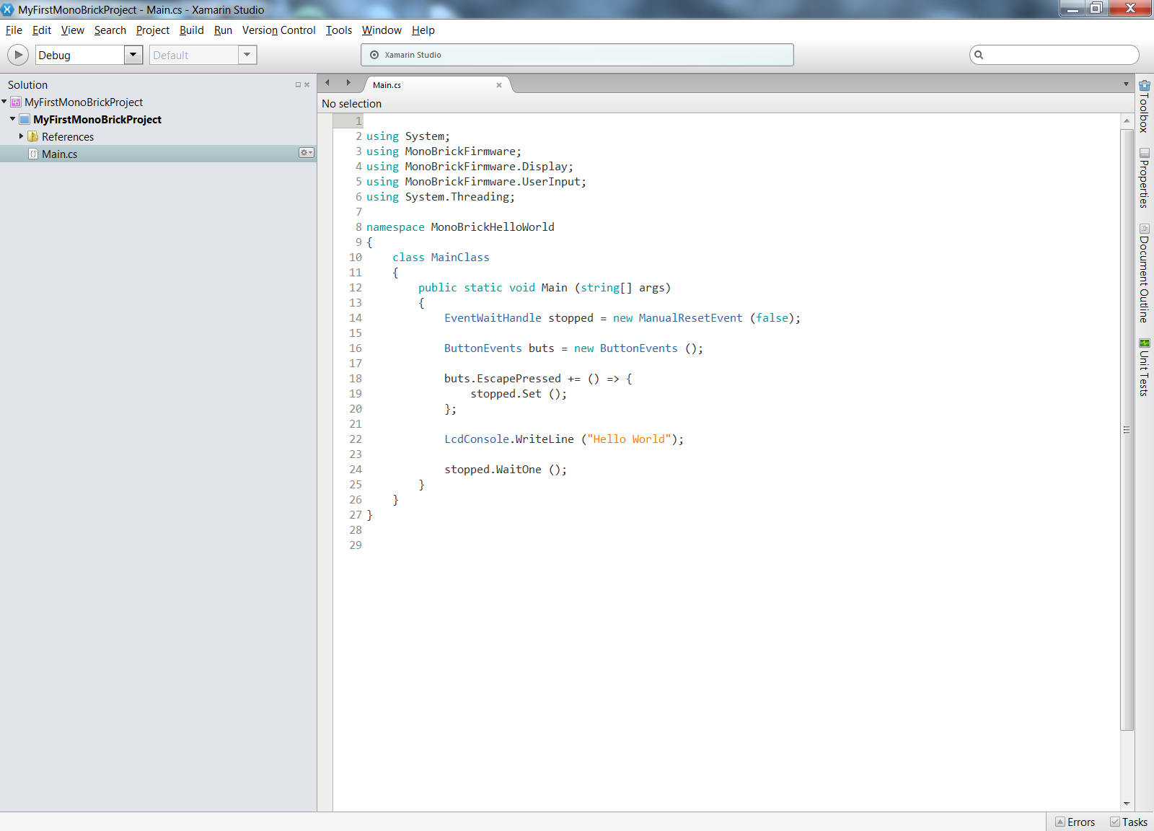Viewport: 1154px width, 831px height.
Task: Click the Properties icon on right sidebar
Action: (1144, 153)
